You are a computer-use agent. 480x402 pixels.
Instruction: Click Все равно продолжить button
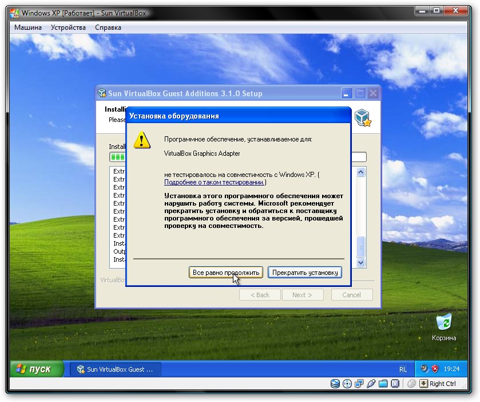pos(226,273)
